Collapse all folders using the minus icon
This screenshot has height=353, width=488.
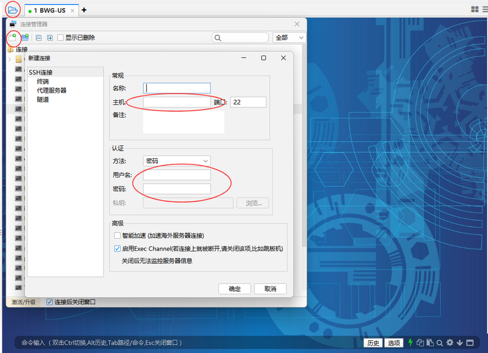(38, 37)
